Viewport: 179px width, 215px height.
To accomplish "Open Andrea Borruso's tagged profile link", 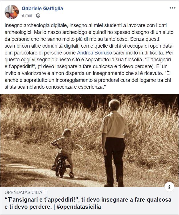I will point(94,53).
